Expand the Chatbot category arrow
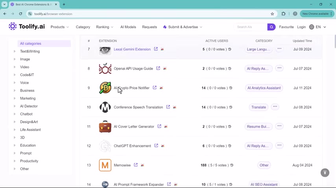The width and height of the screenshot is (336, 188). (x=15, y=114)
